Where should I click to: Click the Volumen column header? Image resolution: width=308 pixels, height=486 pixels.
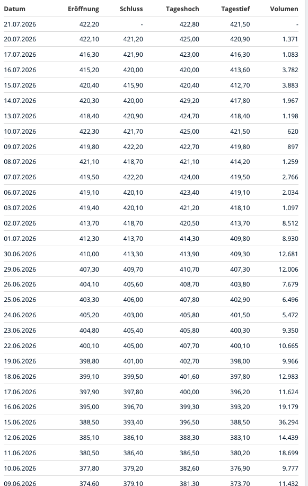284,9
